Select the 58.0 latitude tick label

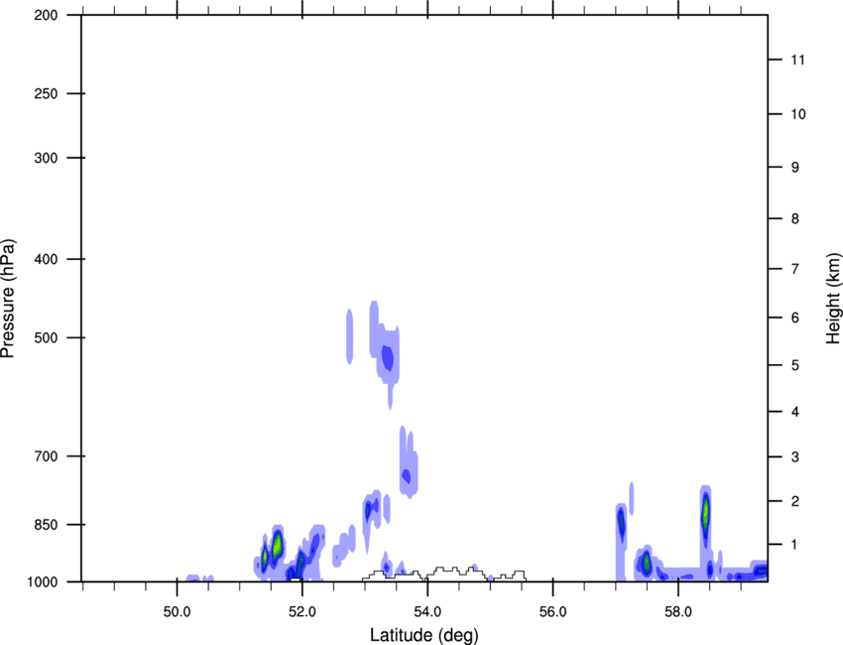point(678,612)
